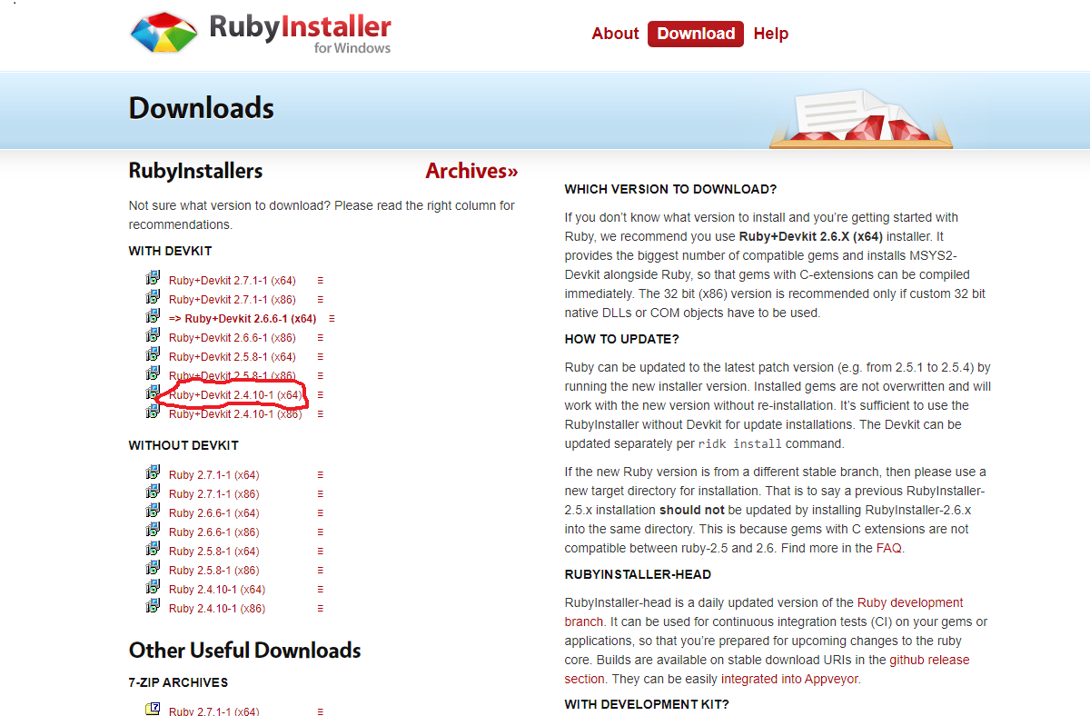The height and width of the screenshot is (716, 1090).
Task: Click the RubyInstaller for Windows logo
Action: click(x=260, y=34)
